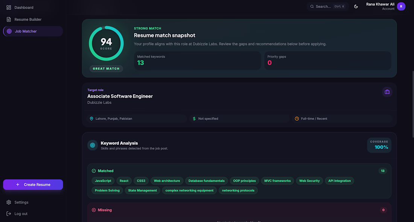Click the Not specified salary chip
This screenshot has width=414, height=222.
[239, 119]
